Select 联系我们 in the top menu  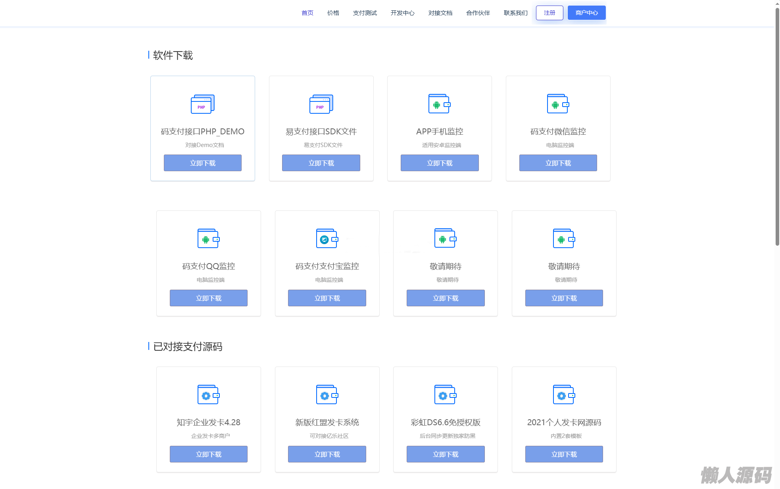515,13
